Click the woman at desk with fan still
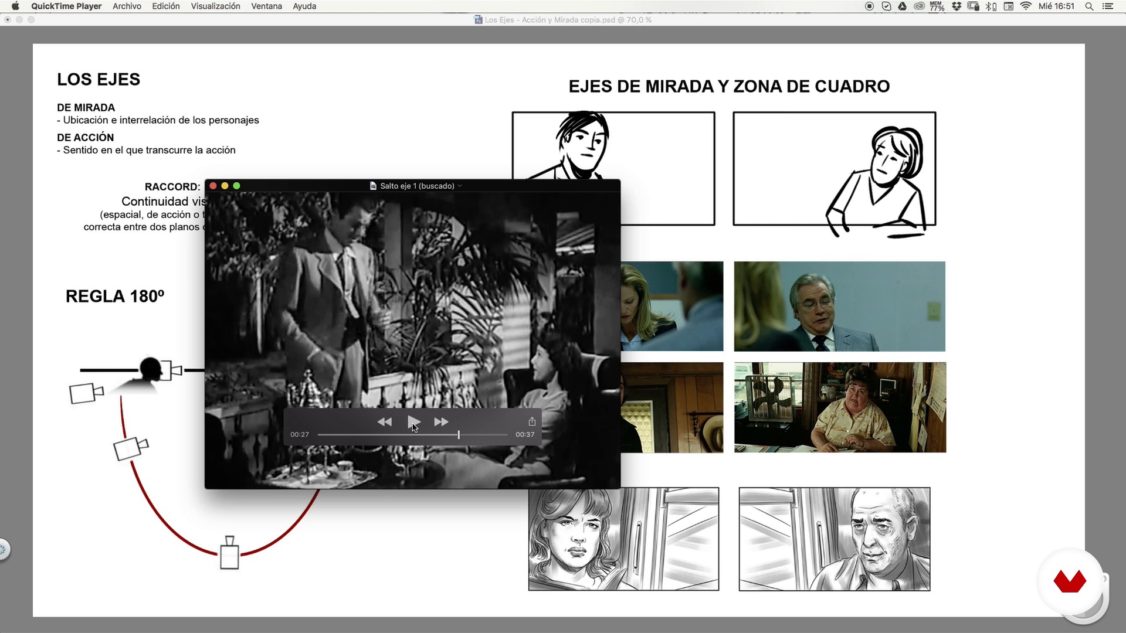This screenshot has width=1126, height=633. (840, 407)
